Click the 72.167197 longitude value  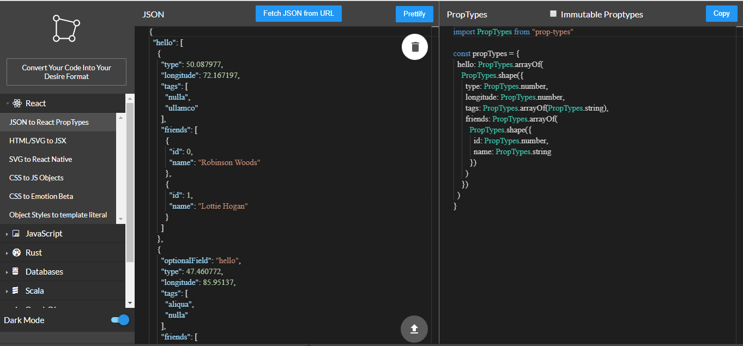coord(220,75)
